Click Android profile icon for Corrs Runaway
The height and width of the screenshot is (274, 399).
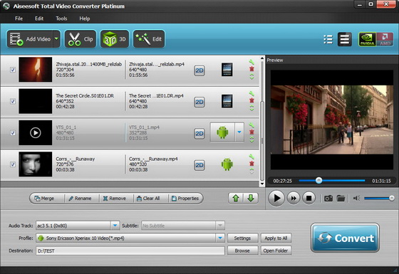point(227,164)
